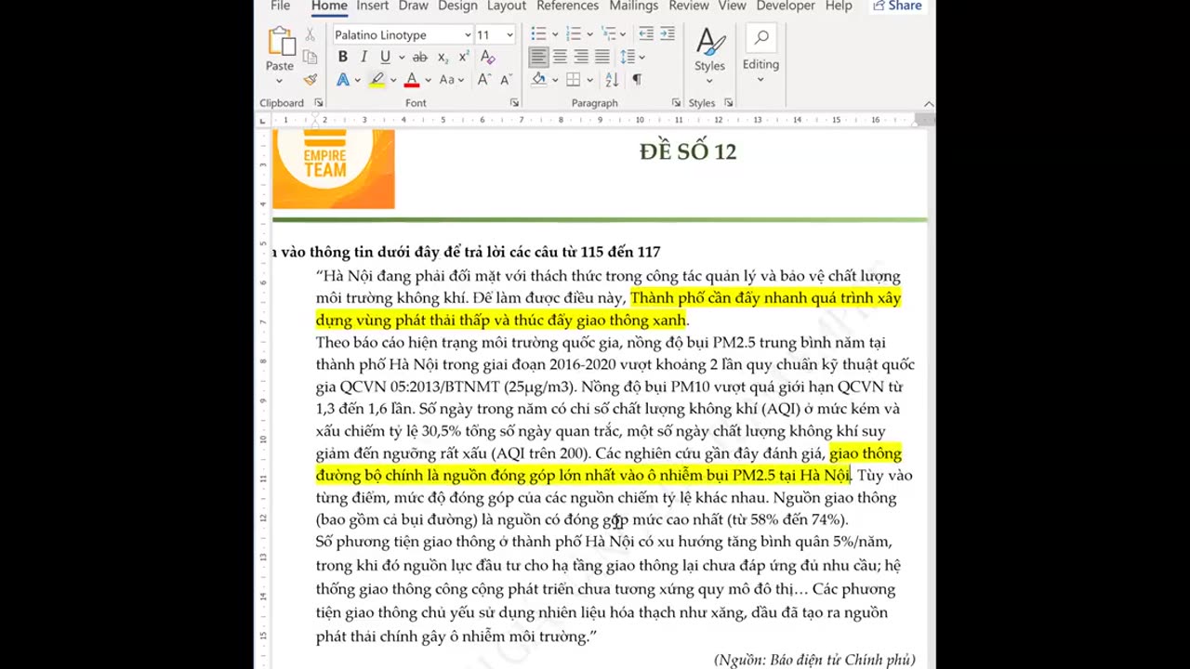Cut the selection with the scissors icon
This screenshot has width=1190, height=669.
[x=310, y=34]
